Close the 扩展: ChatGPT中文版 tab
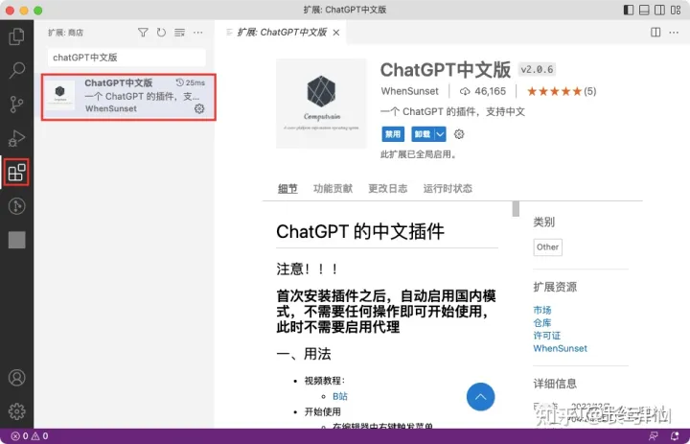The width and height of the screenshot is (690, 444). coord(336,33)
